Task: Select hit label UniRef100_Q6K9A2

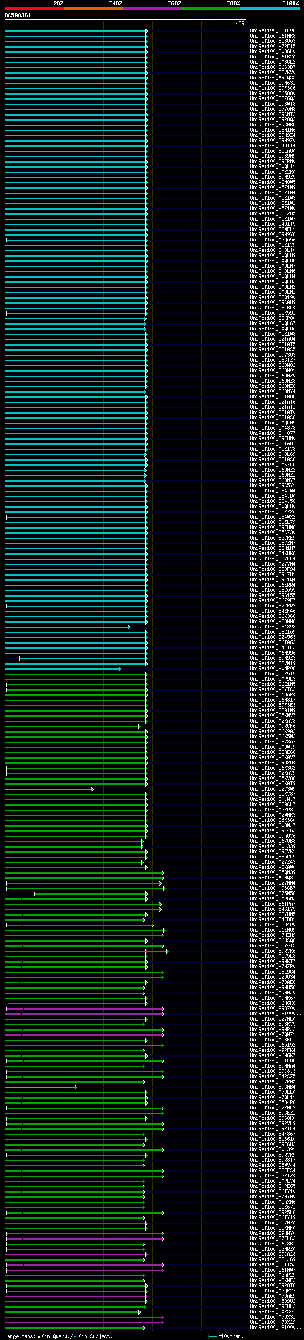Action: pos(273,732)
